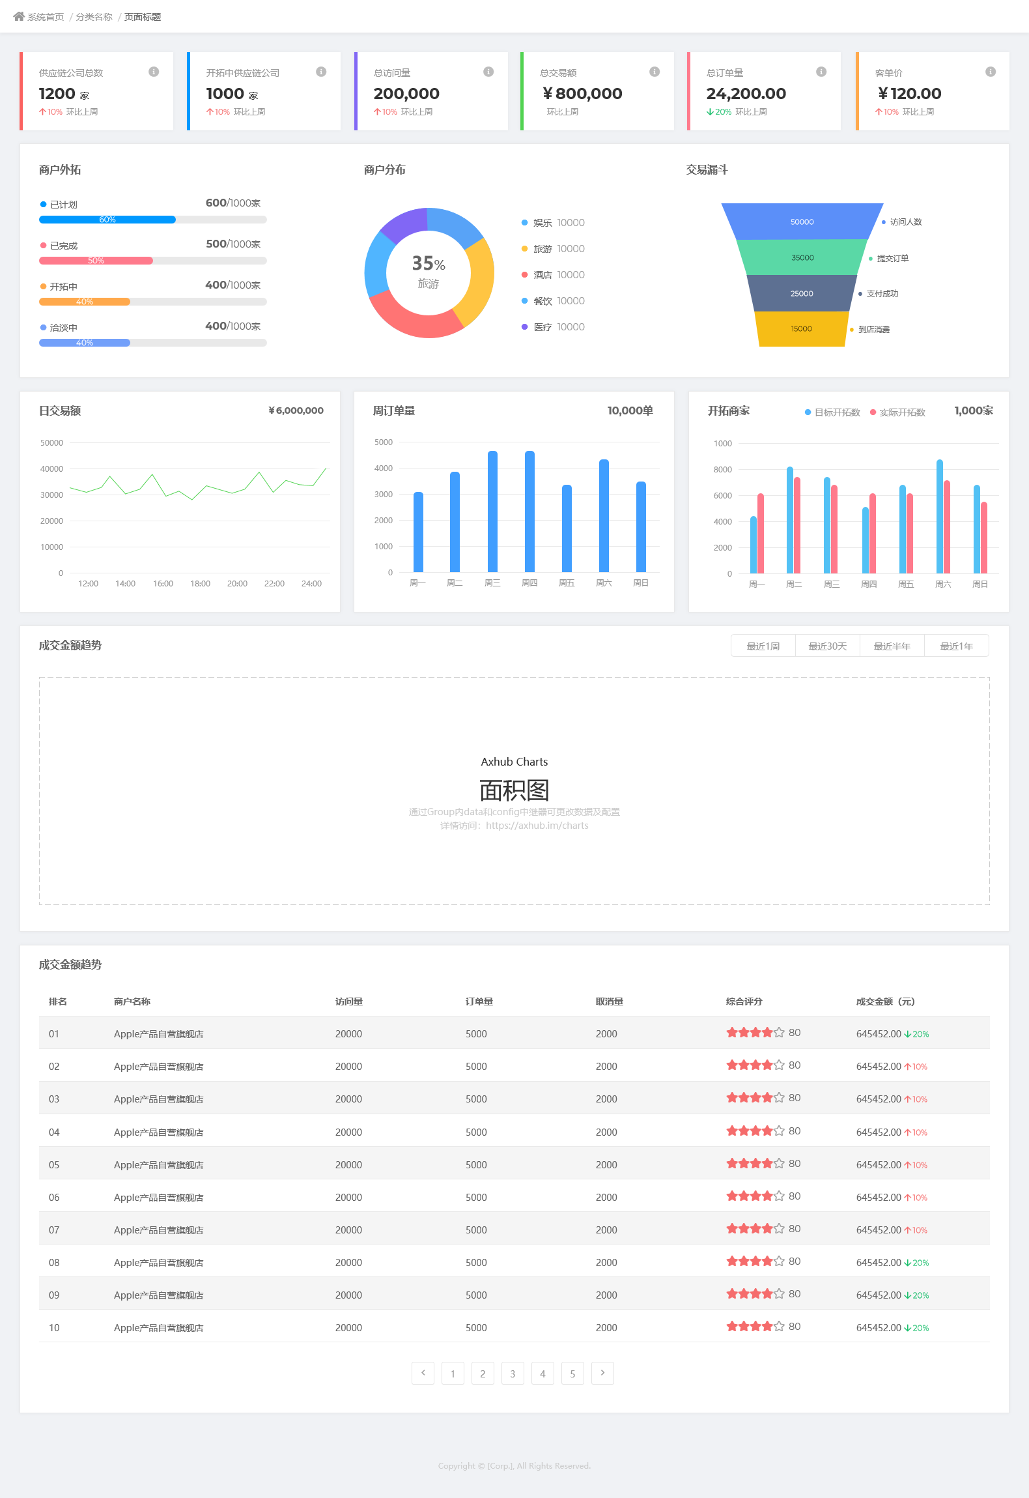Click info icon on 客单价 card
Image resolution: width=1029 pixels, height=1498 pixels.
tap(991, 72)
